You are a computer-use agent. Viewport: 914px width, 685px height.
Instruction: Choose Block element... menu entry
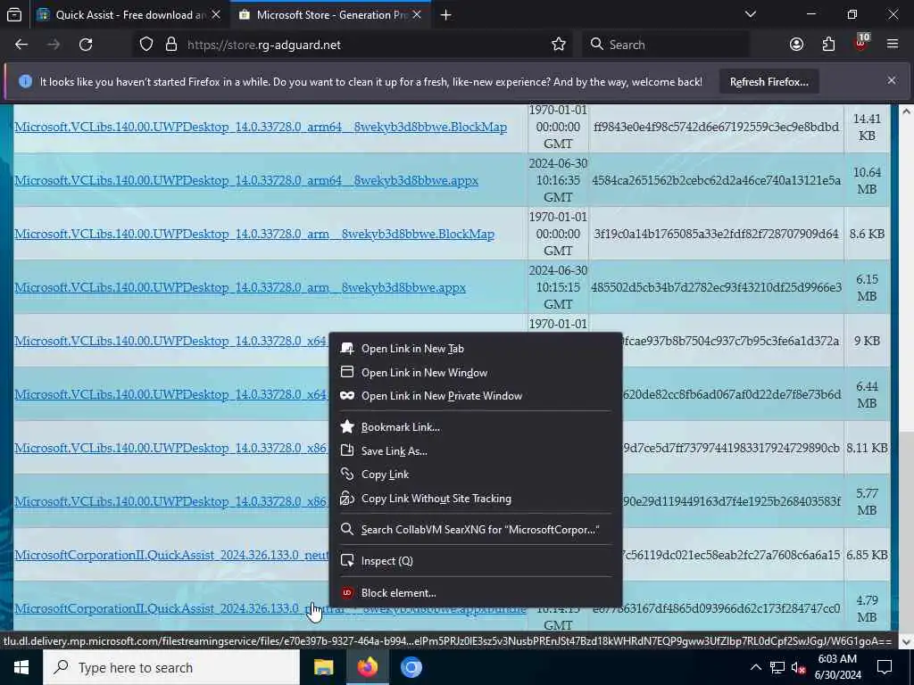pos(476,593)
